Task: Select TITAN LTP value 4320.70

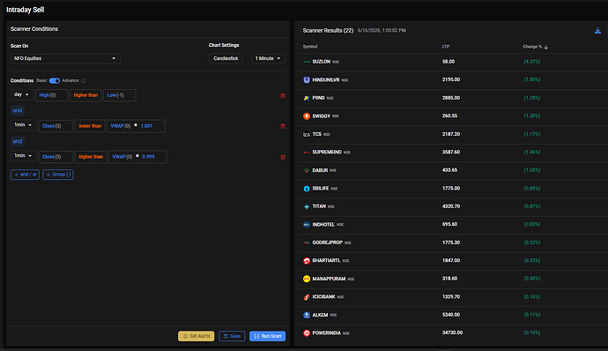Action: click(451, 206)
